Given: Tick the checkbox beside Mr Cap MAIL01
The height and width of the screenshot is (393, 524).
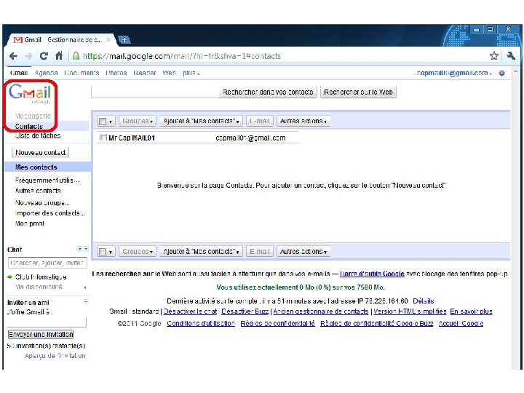Looking at the screenshot, I should (103, 138).
